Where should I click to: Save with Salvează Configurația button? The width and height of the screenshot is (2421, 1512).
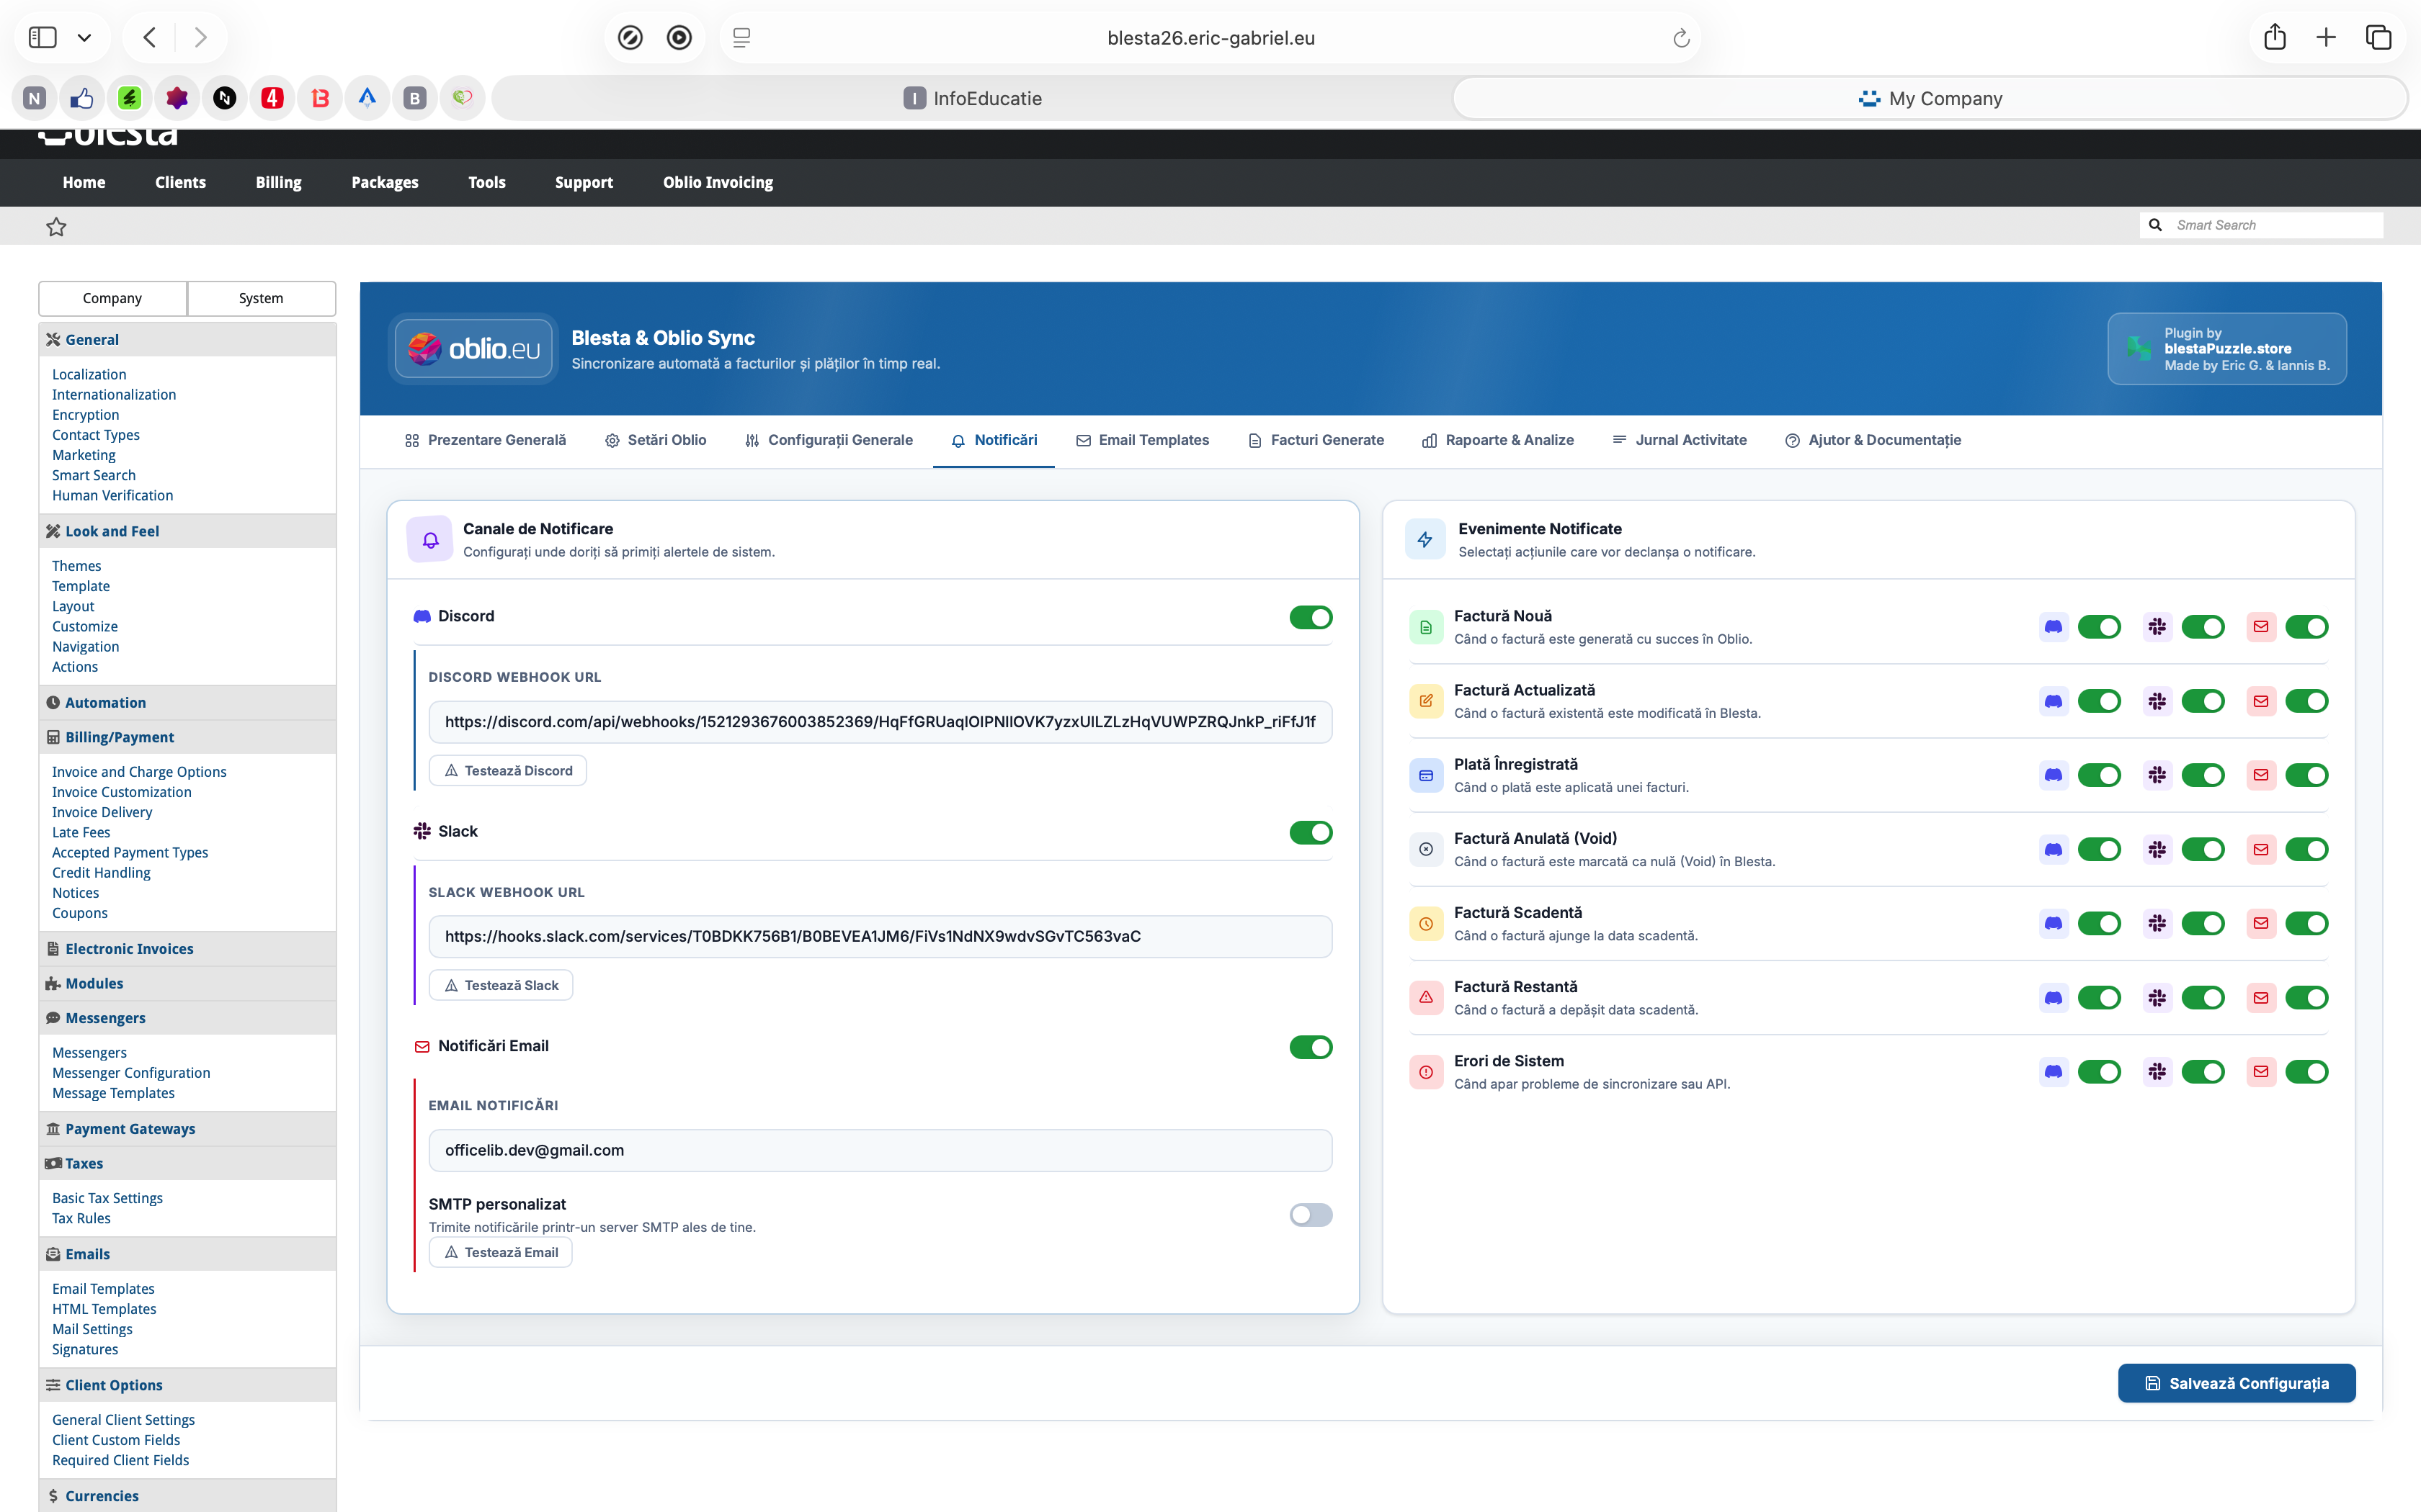pos(2237,1383)
